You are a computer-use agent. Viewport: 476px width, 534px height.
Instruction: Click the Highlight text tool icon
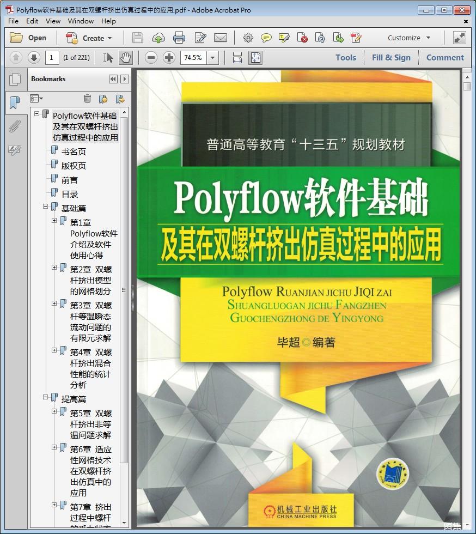click(284, 38)
